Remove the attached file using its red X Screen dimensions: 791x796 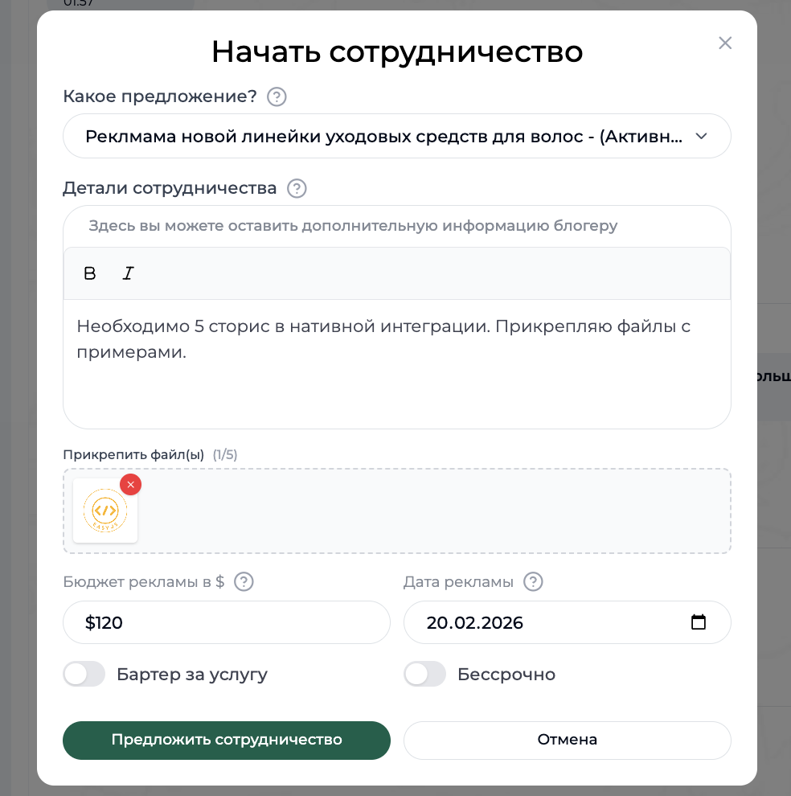(x=130, y=485)
